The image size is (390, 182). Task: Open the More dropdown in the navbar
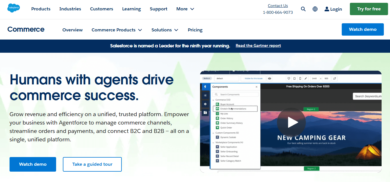tap(185, 9)
